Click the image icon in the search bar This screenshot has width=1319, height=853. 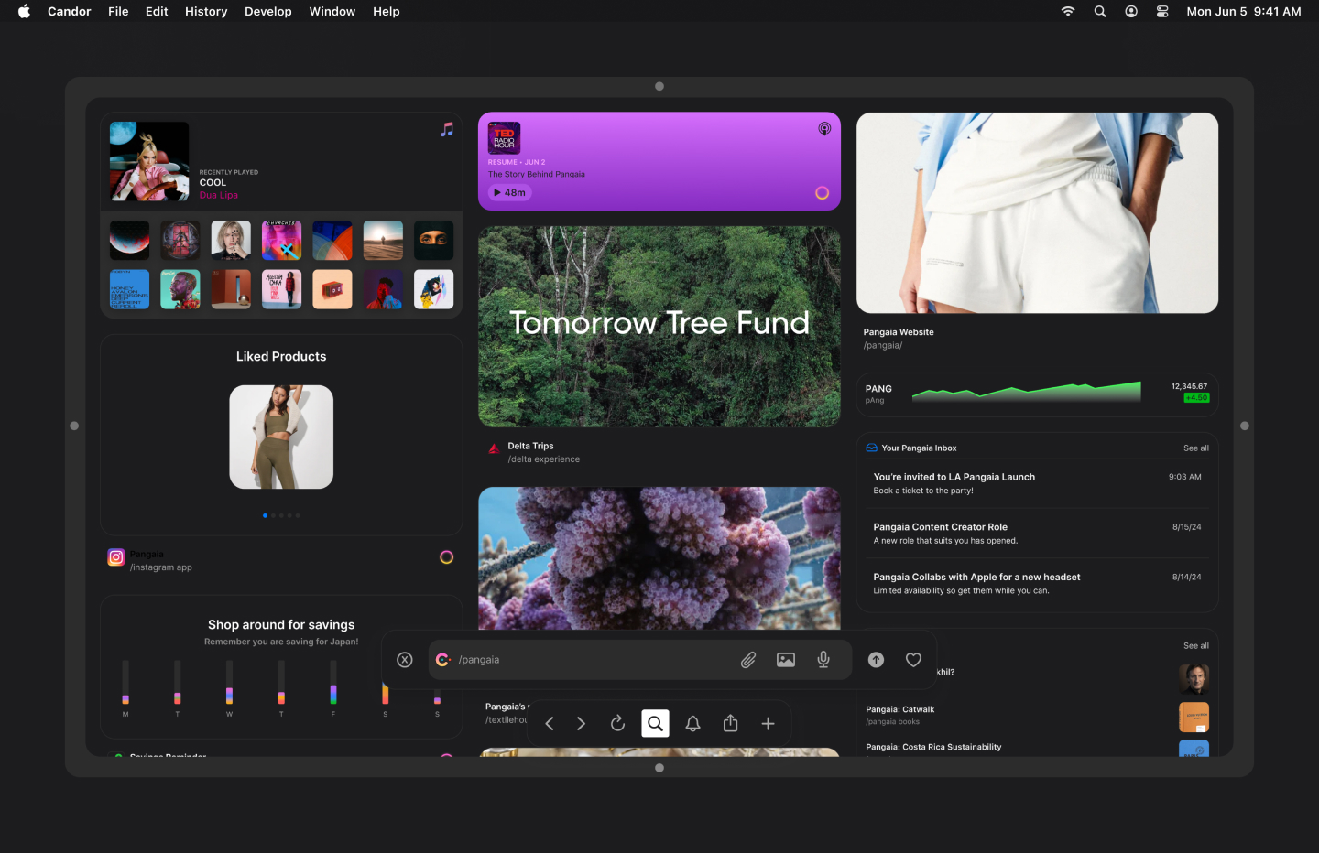(786, 660)
